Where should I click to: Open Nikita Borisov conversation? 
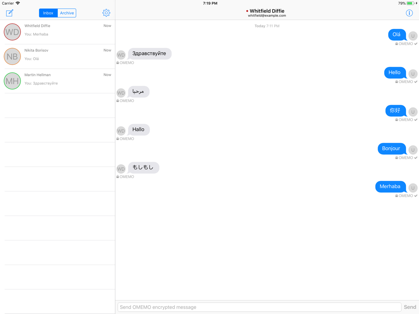tap(57, 57)
